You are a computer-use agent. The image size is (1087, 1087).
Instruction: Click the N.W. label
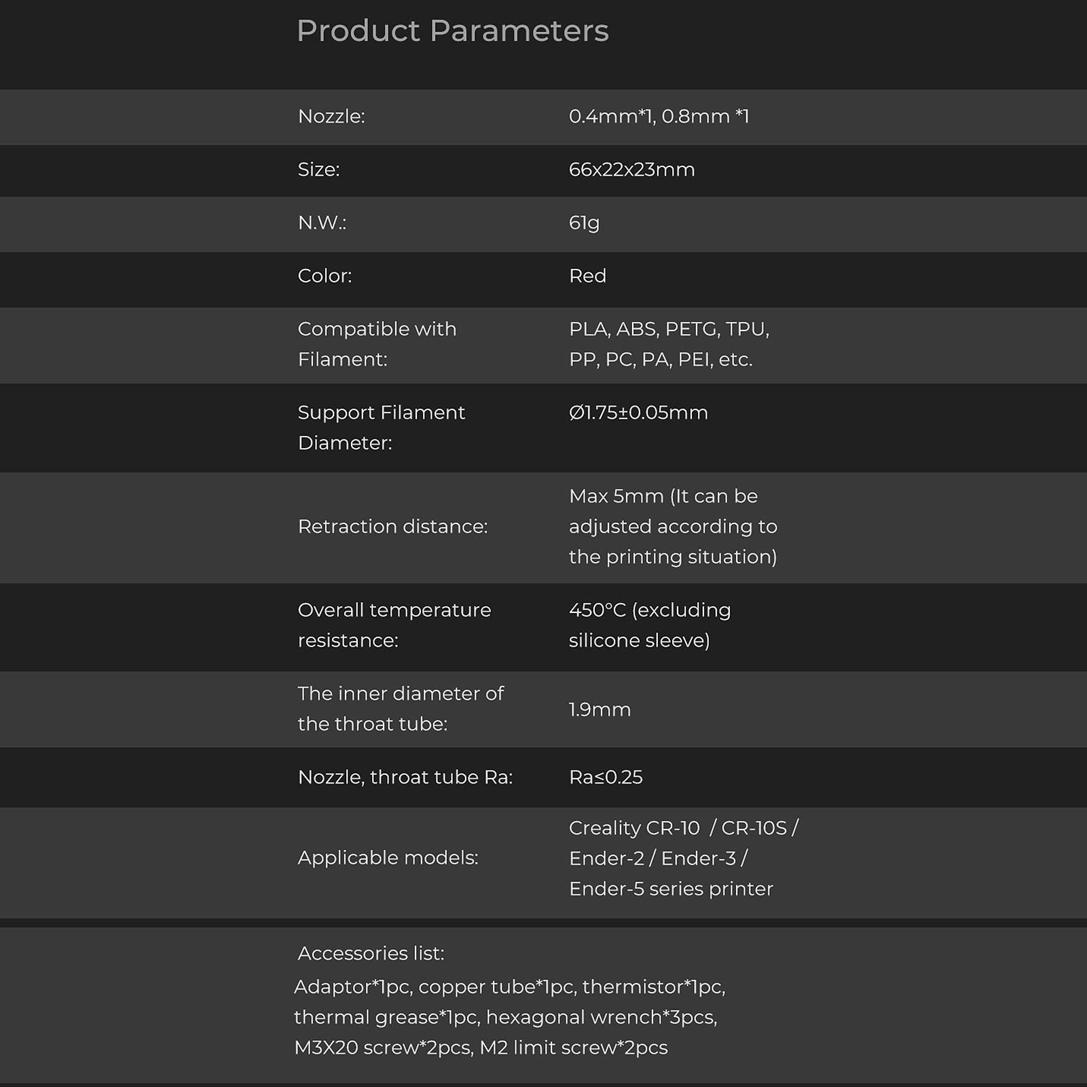[x=322, y=223]
